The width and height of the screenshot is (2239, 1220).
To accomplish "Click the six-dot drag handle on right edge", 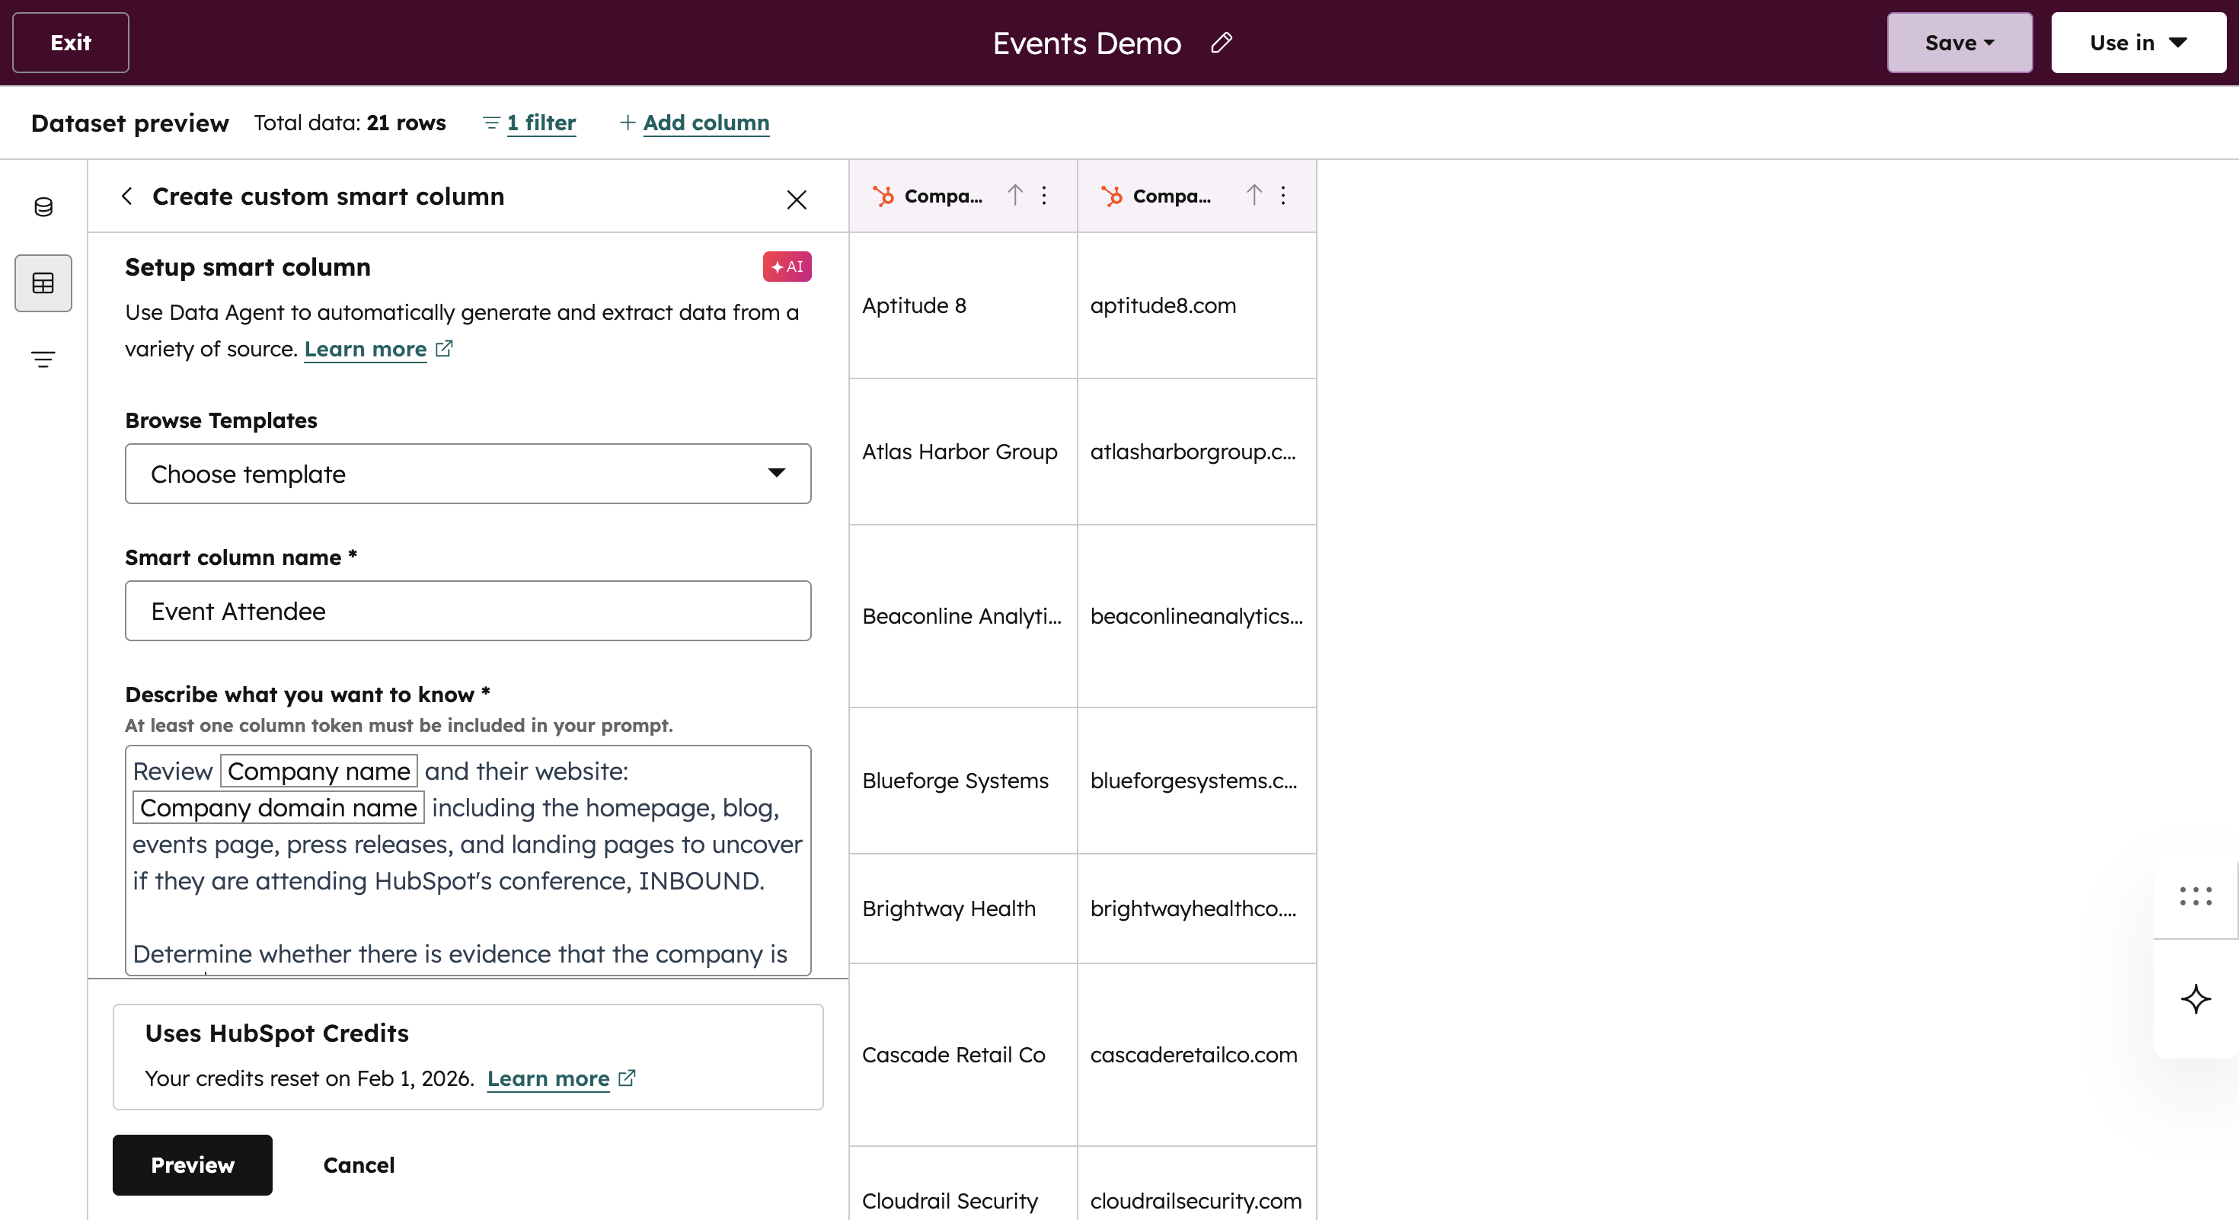I will [2196, 896].
